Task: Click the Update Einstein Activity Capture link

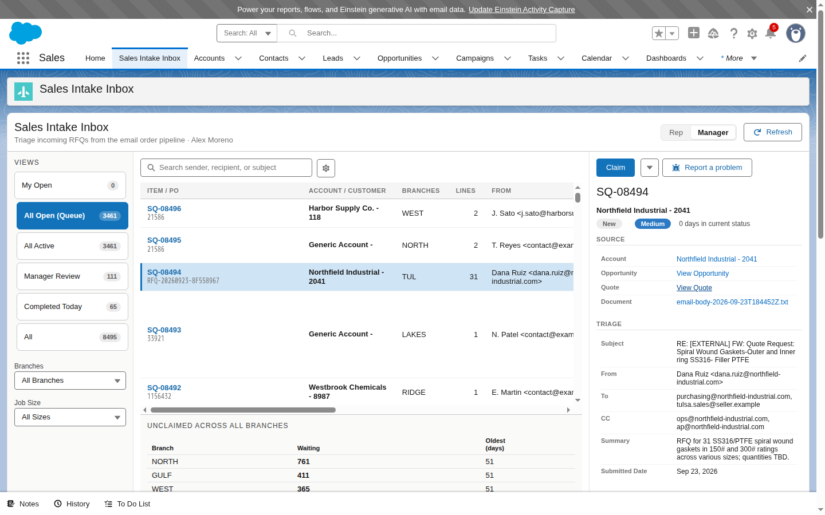Action: click(521, 10)
